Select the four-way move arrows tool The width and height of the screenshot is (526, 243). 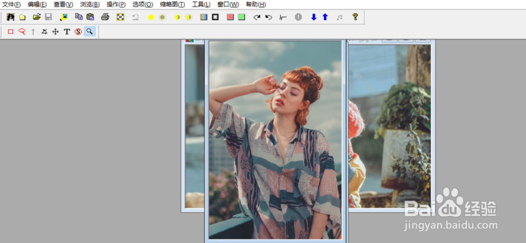coord(56,32)
